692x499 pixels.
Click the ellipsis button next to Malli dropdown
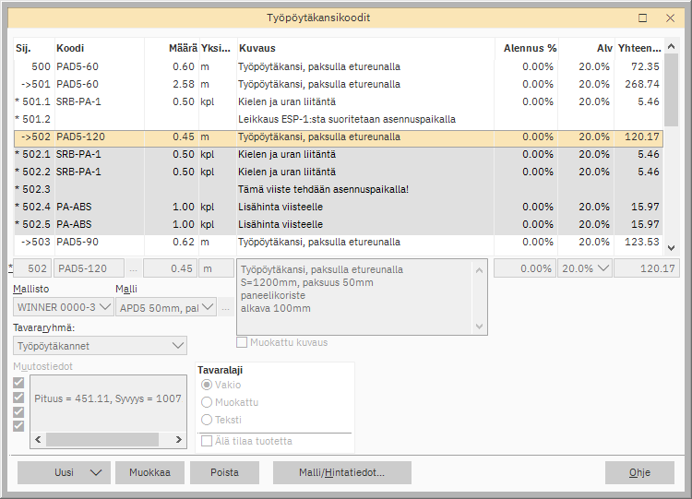225,307
